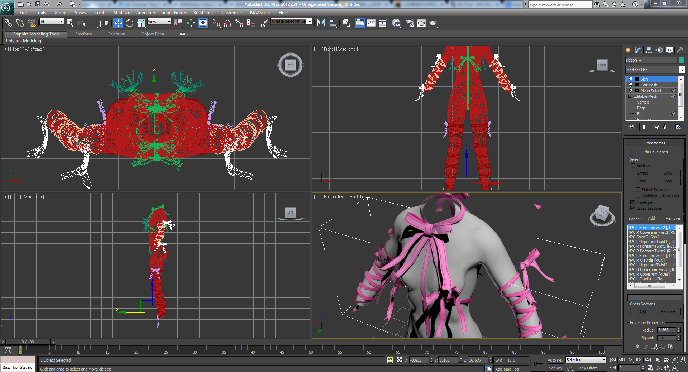Click the Align tool icon
Image resolution: width=688 pixels, height=372 pixels.
tap(333, 23)
